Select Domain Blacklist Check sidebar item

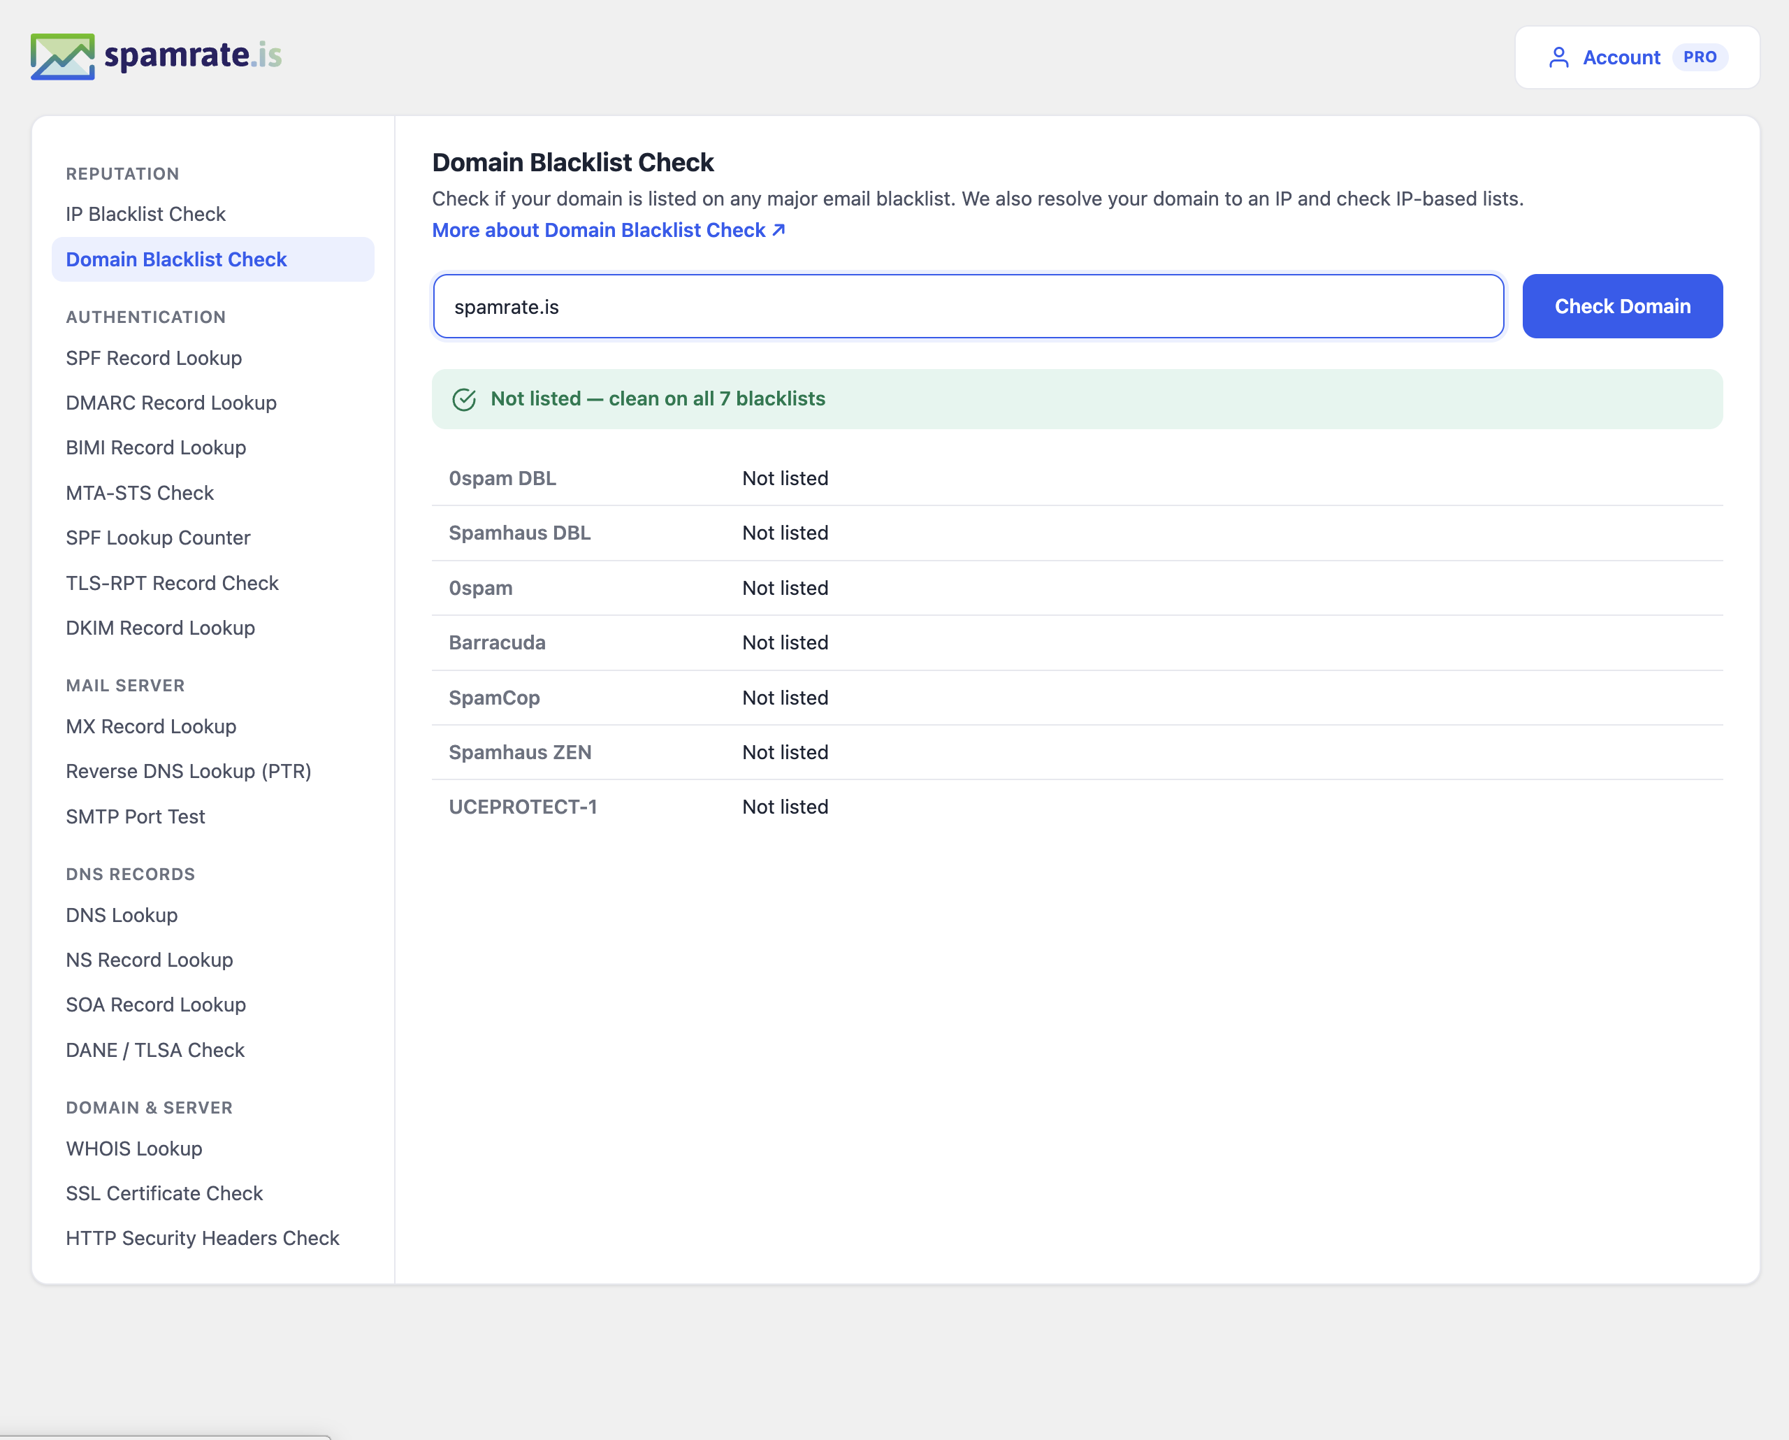point(212,259)
